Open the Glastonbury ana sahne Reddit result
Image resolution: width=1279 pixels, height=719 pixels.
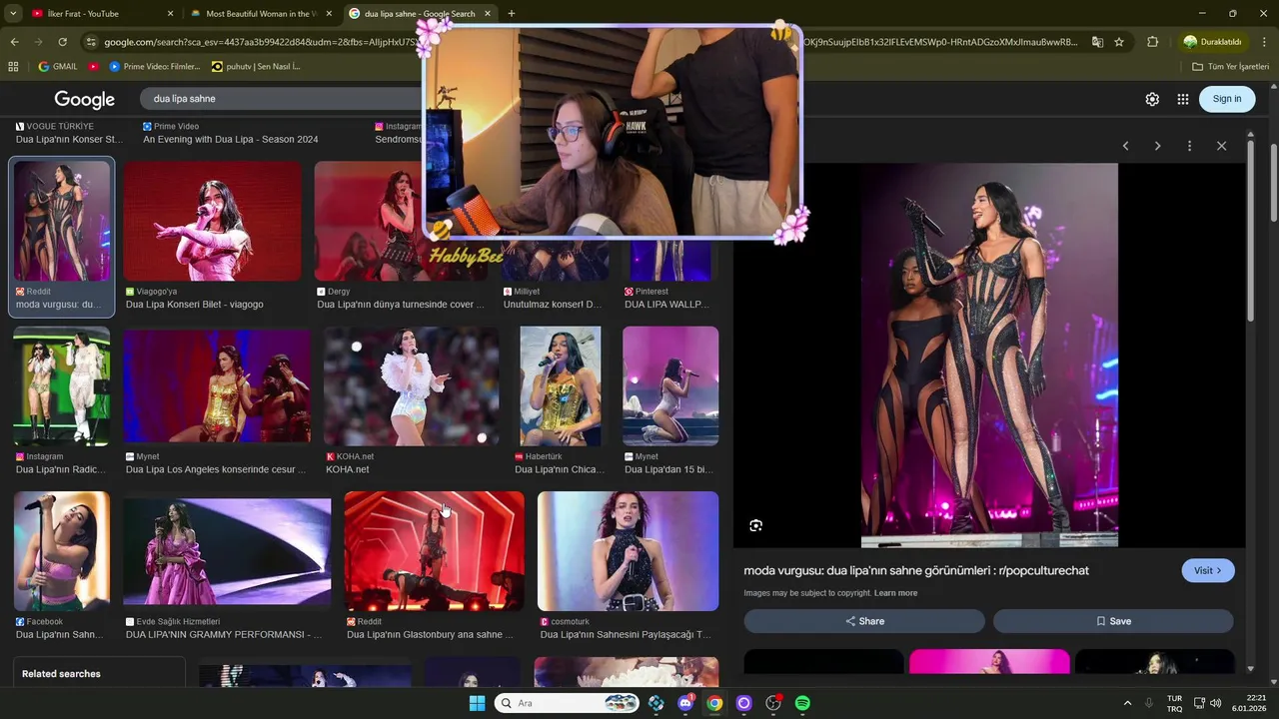click(434, 551)
